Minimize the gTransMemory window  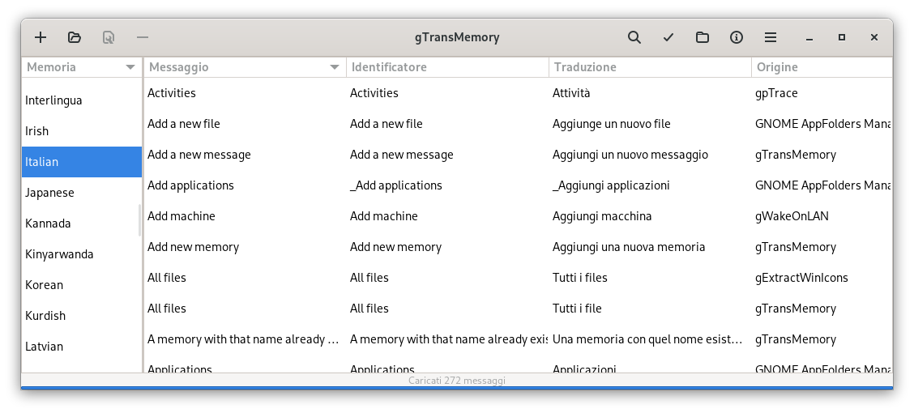(809, 38)
